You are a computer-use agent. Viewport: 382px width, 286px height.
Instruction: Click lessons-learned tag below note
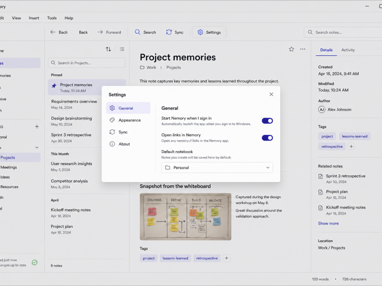click(175, 258)
